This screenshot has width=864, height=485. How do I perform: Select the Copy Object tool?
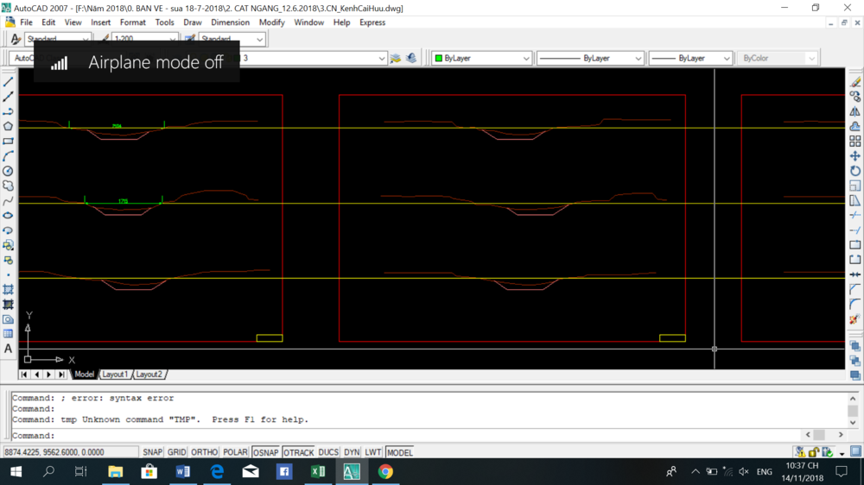click(x=855, y=97)
